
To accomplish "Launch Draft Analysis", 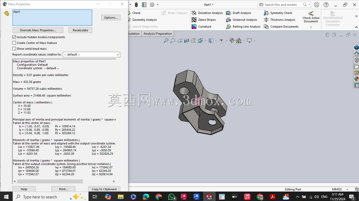I will (239, 13).
